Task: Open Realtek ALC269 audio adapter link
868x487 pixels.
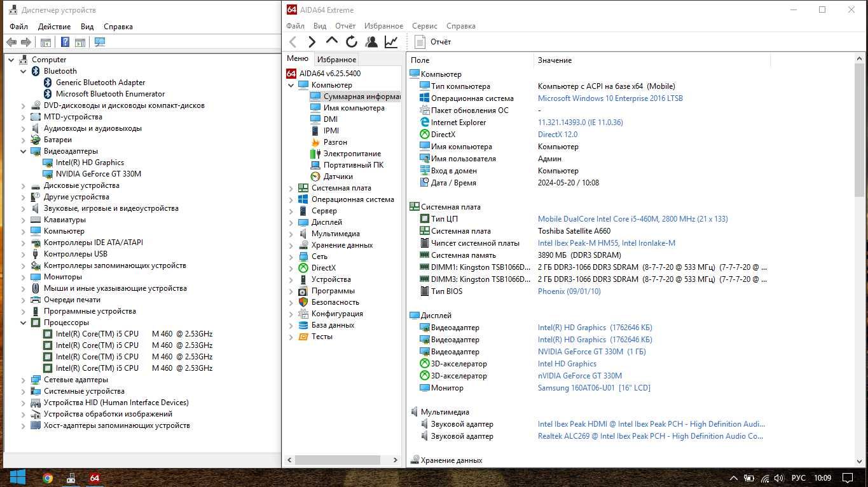Action: pyautogui.click(x=651, y=436)
